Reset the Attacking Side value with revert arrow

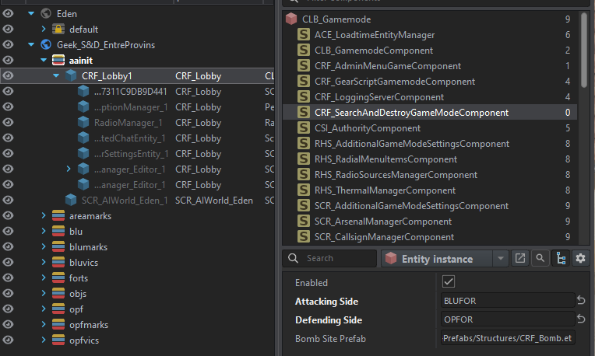tap(580, 300)
